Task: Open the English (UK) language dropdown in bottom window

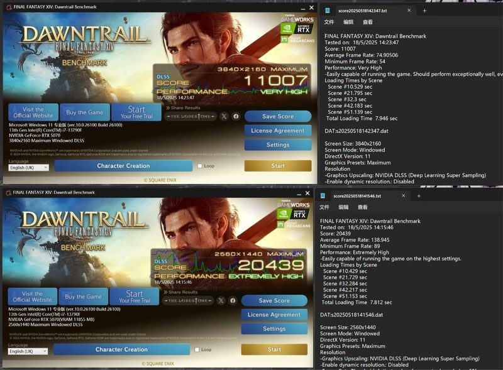Action: 28,351
